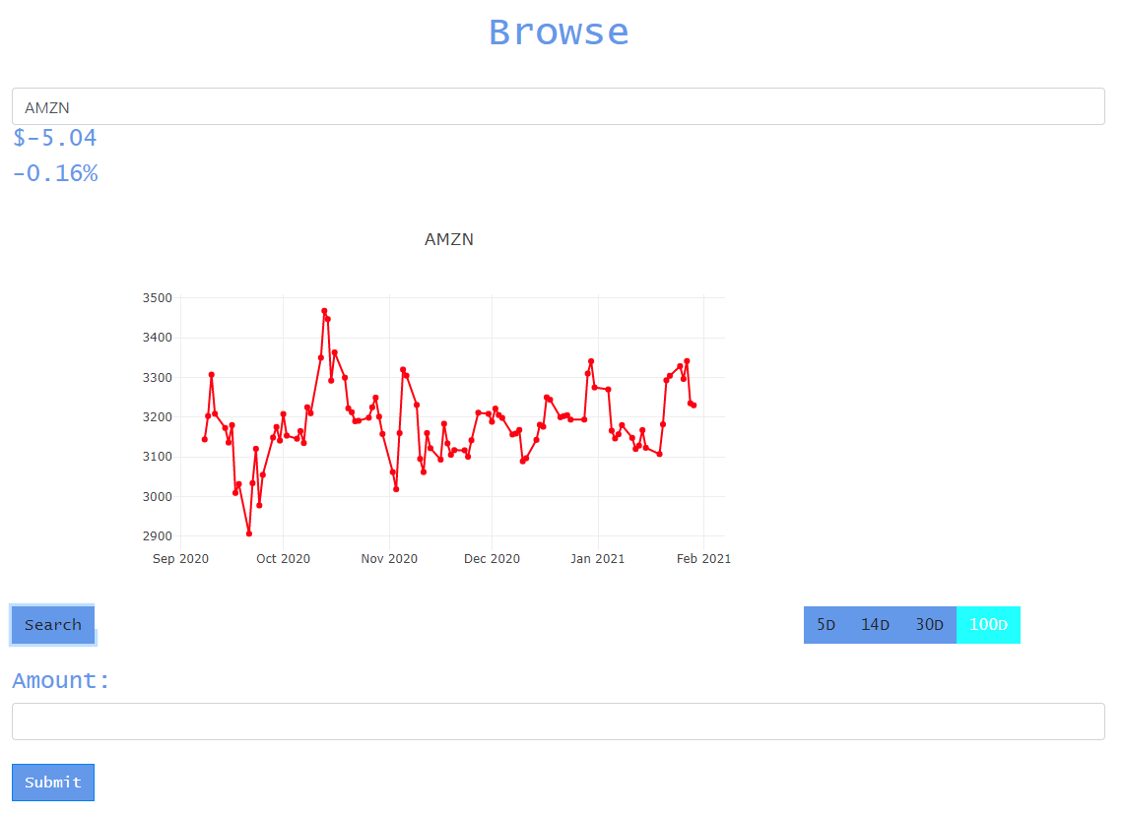Click the lowest chart data point near 2900
The height and width of the screenshot is (815, 1124).
click(x=249, y=533)
